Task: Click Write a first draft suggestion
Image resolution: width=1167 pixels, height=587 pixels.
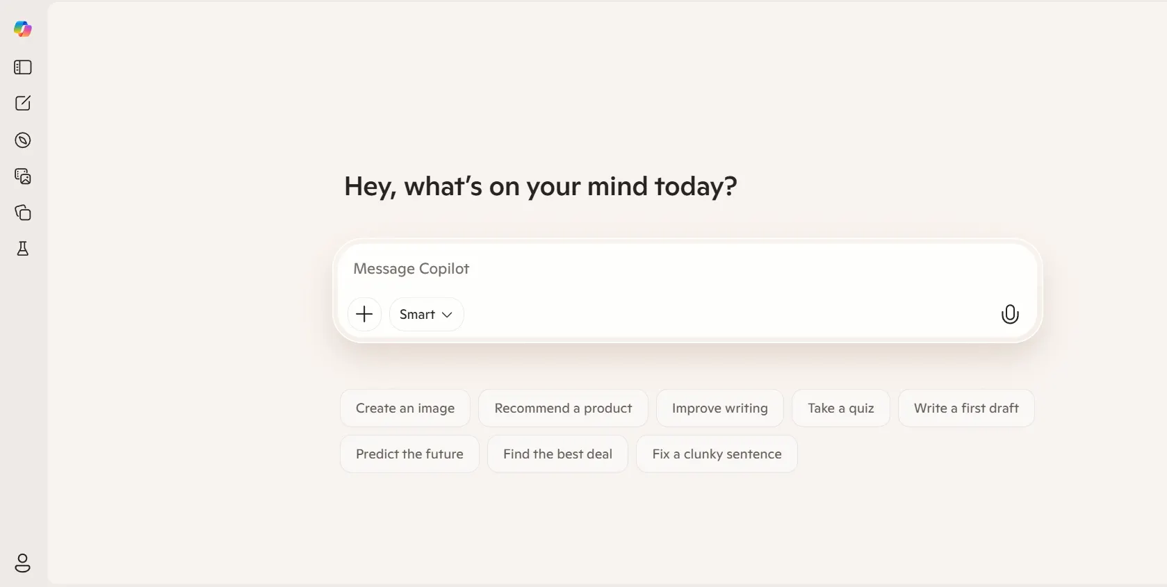Action: [966, 408]
